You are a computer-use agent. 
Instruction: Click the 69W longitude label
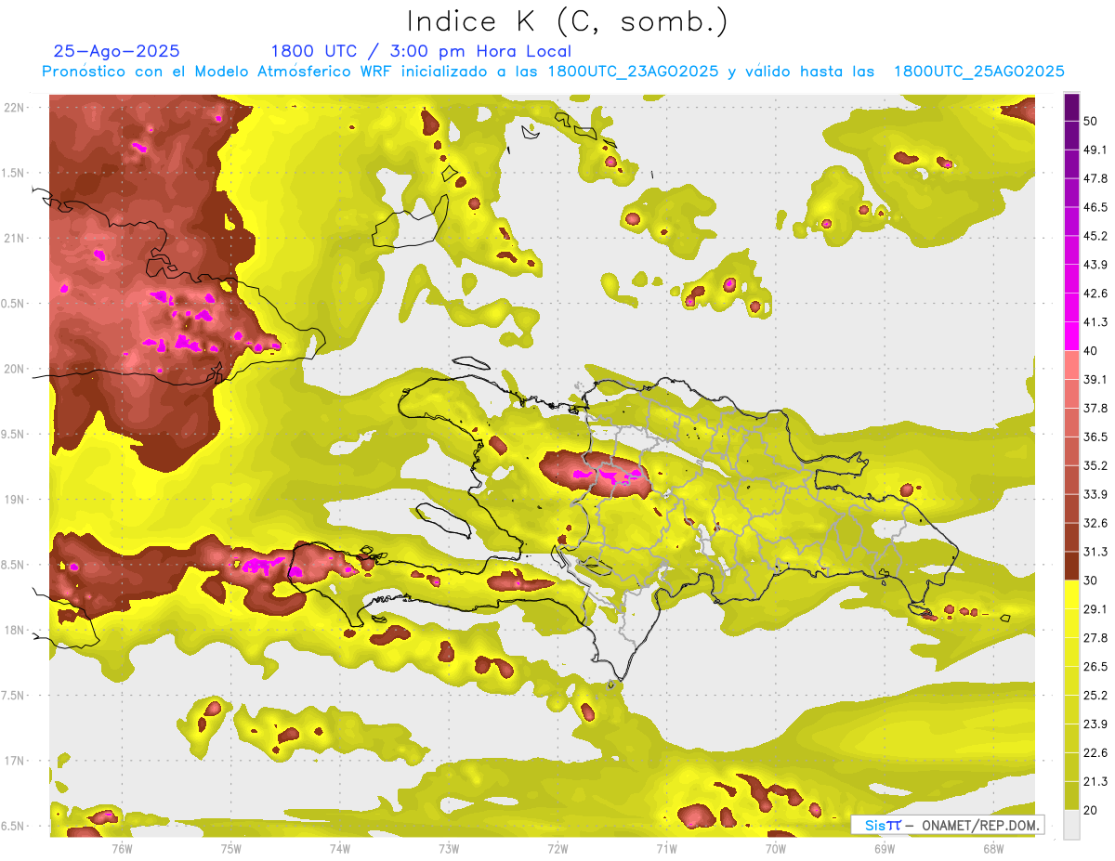point(885,848)
